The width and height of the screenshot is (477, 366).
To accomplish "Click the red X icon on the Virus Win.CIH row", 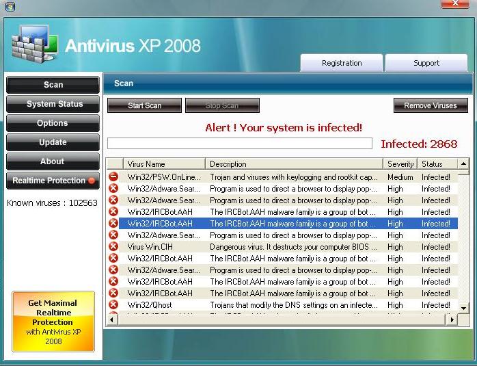I will click(x=113, y=246).
